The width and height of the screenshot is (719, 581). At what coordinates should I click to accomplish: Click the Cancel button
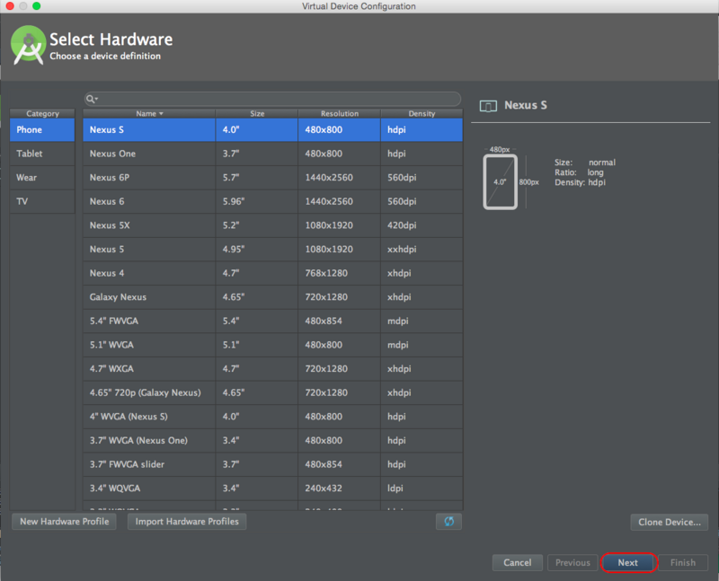tap(518, 563)
